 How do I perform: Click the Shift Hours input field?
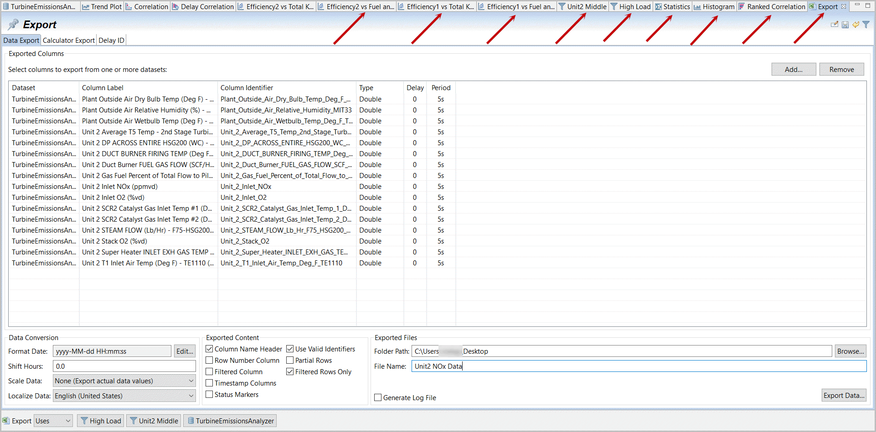tap(124, 366)
